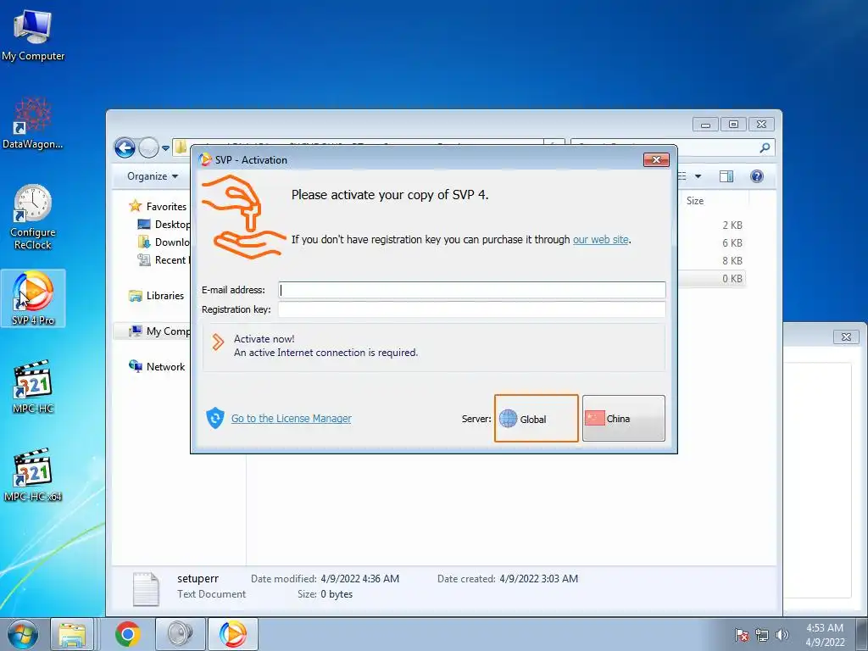Image resolution: width=868 pixels, height=651 pixels.
Task: Focus the Registration key field
Action: click(471, 309)
